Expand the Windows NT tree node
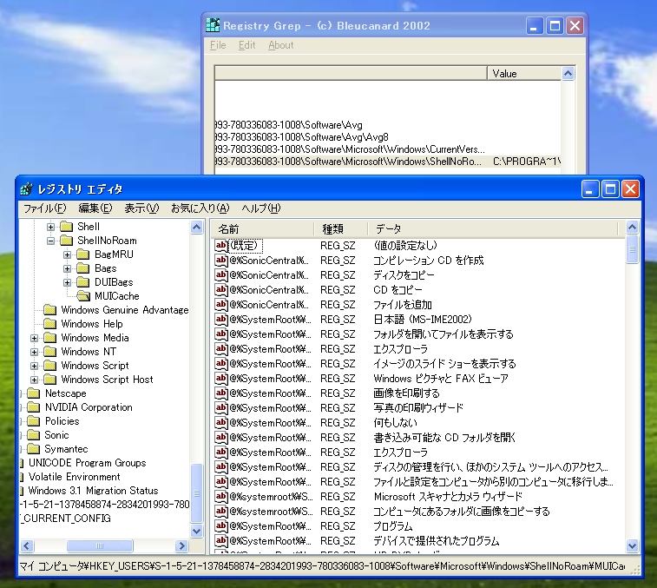Screen dimensions: 657x588 35,352
